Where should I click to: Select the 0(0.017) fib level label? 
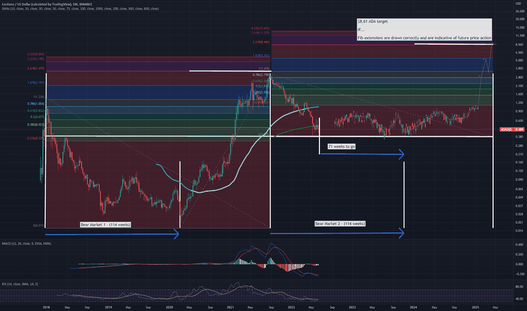38,226
